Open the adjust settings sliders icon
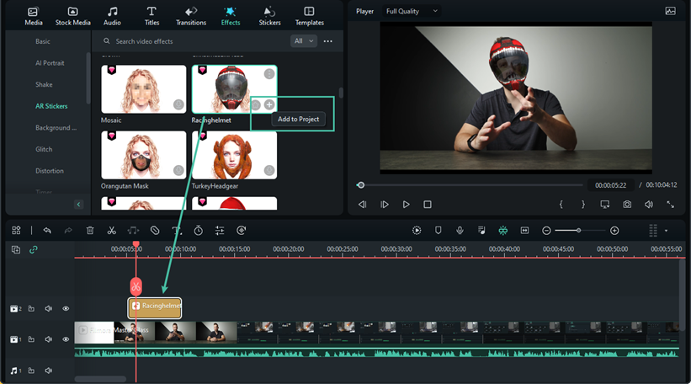This screenshot has width=691, height=384. 220,230
